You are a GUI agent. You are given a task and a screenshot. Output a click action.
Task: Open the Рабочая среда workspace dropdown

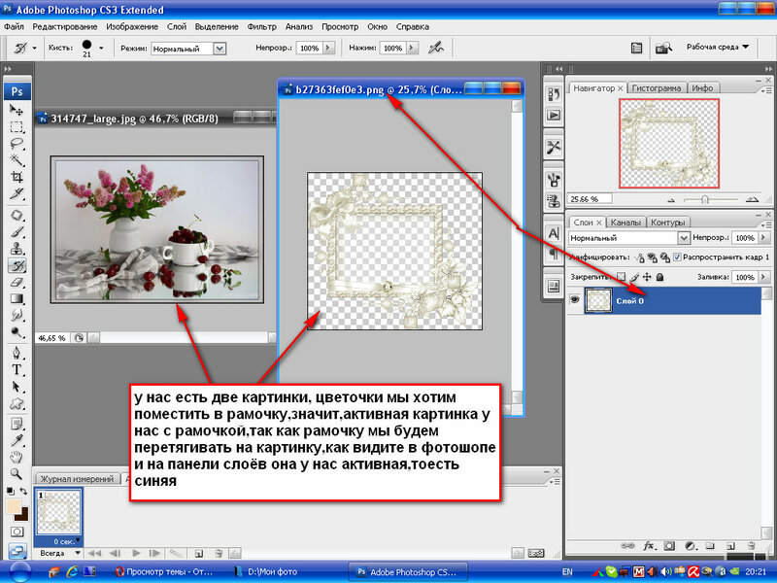718,47
